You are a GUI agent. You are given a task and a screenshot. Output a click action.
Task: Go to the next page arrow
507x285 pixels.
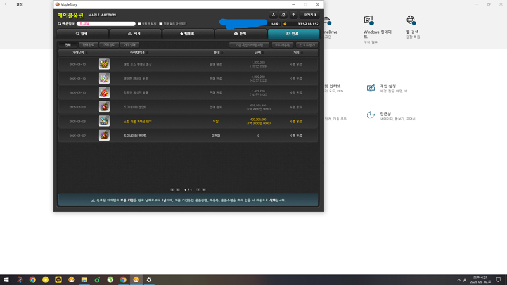click(x=198, y=190)
